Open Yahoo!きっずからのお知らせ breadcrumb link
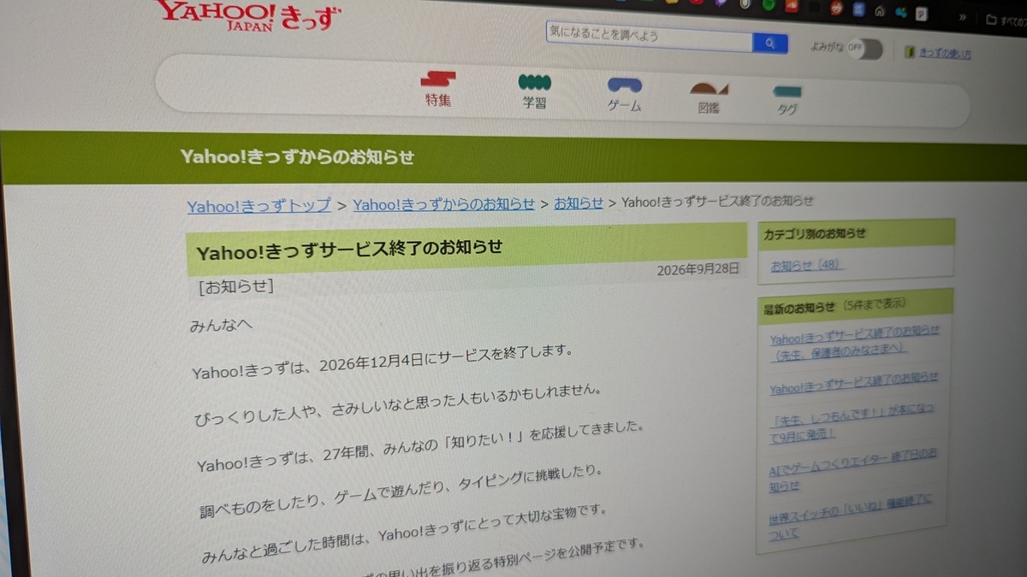 [443, 204]
